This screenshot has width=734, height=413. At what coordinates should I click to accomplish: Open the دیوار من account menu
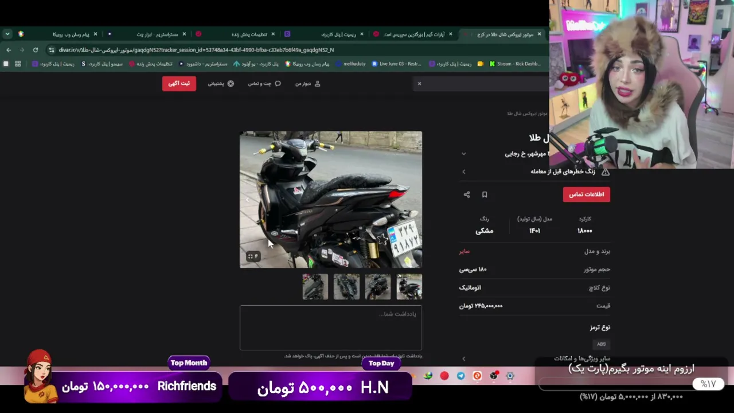click(x=307, y=84)
